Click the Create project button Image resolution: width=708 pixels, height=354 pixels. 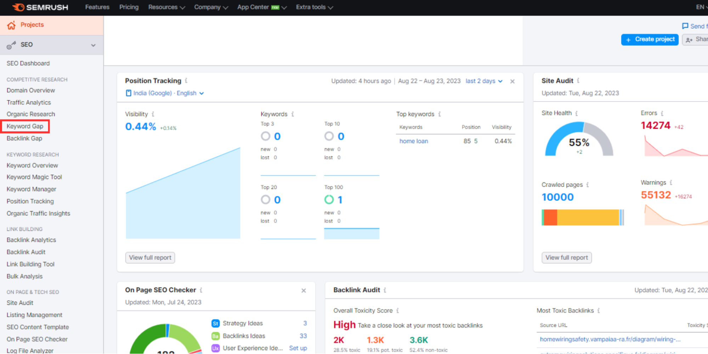coord(650,39)
